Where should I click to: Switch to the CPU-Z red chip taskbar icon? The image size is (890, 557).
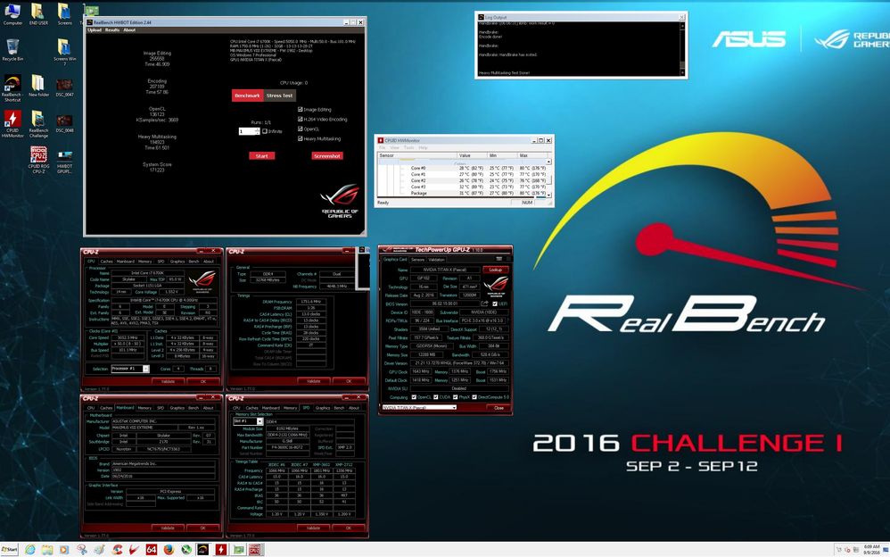click(x=255, y=550)
